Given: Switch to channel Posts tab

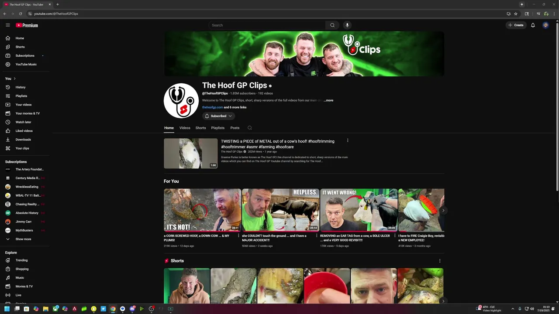Looking at the screenshot, I should [x=235, y=128].
